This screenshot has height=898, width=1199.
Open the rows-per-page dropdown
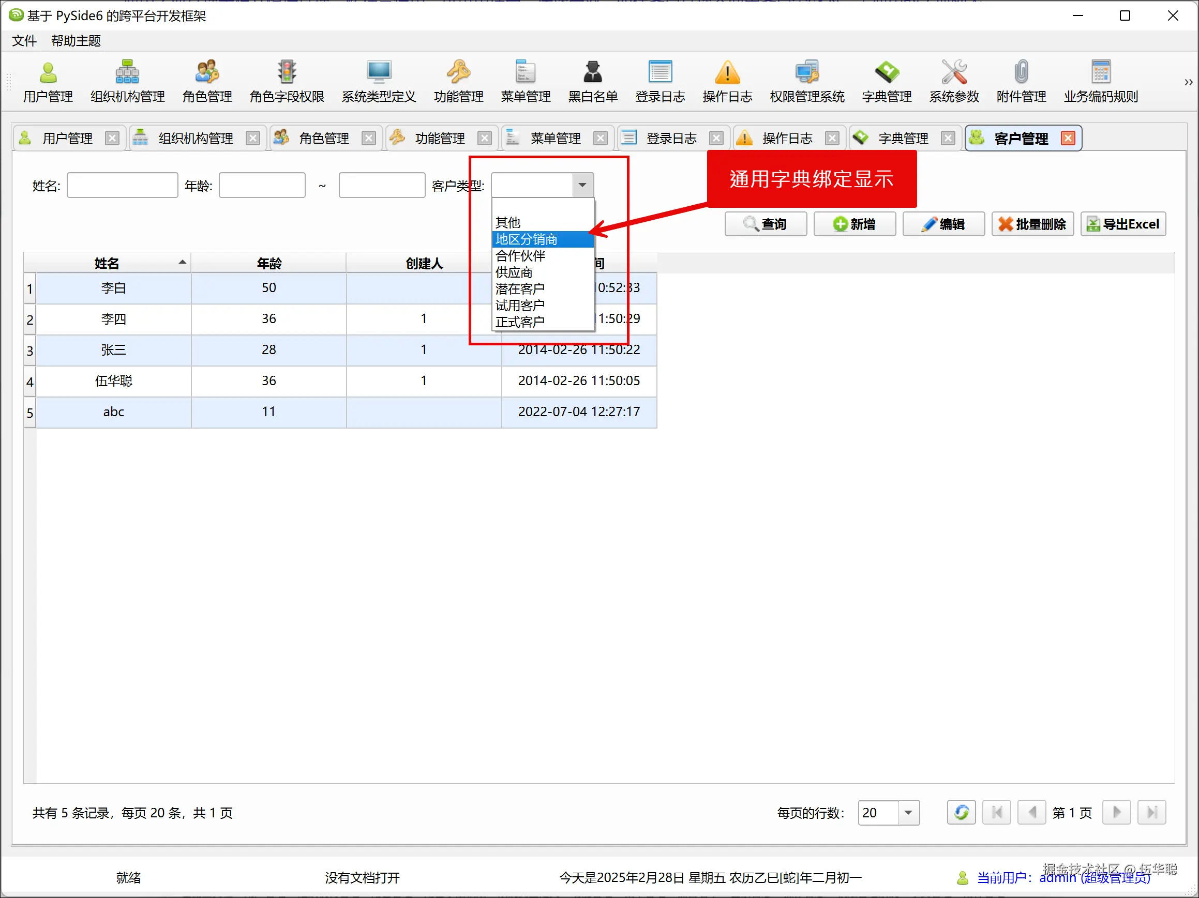pos(908,812)
